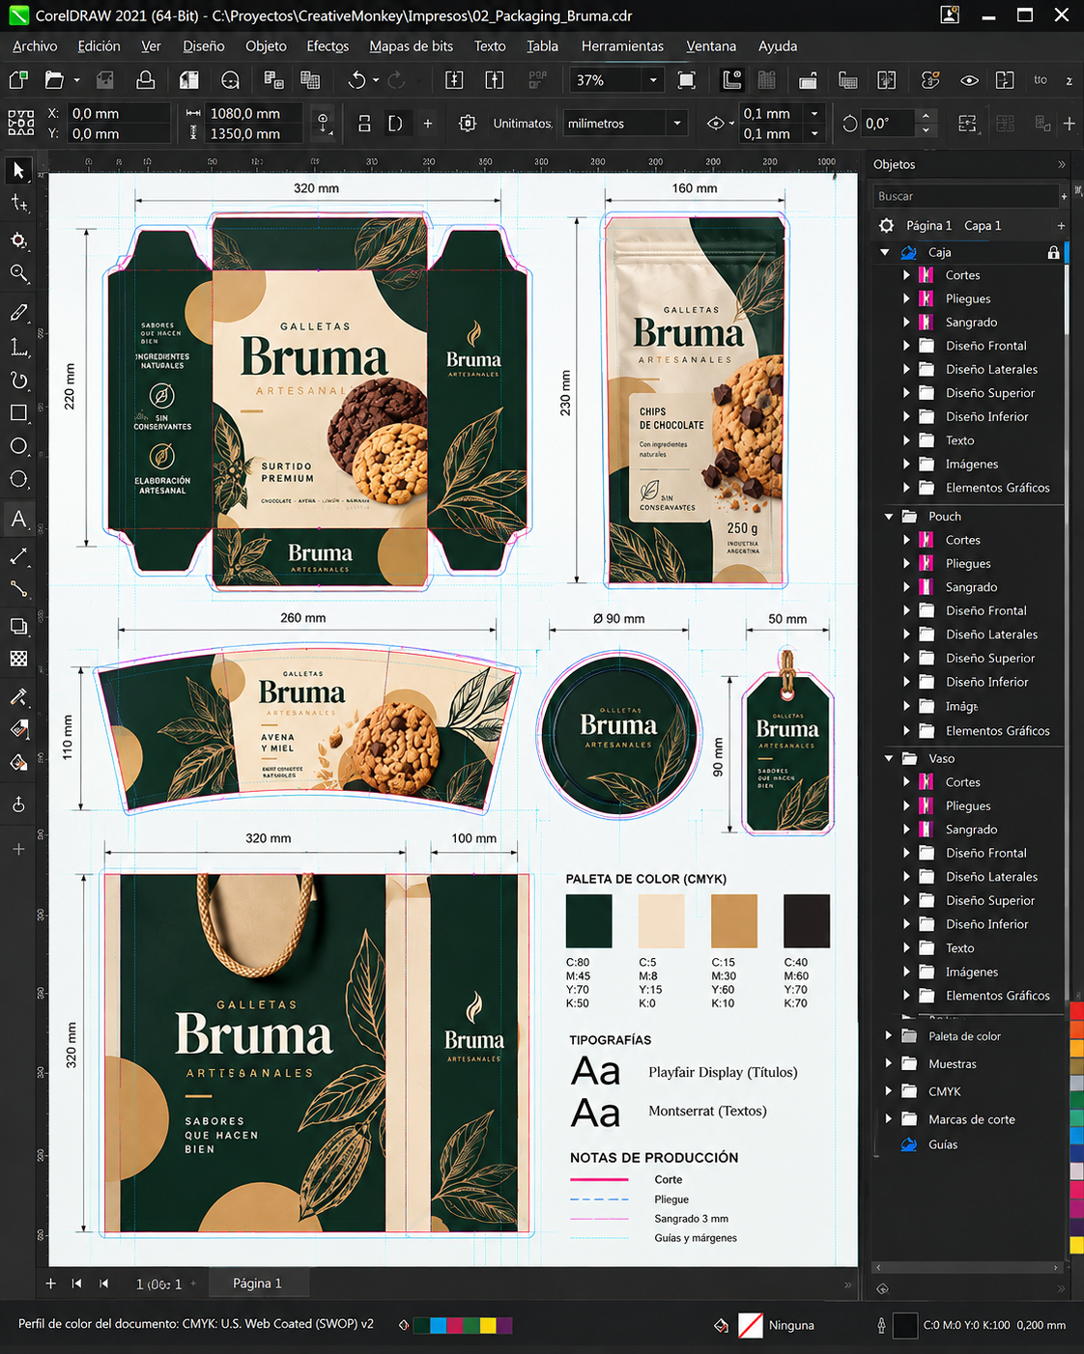Image resolution: width=1084 pixels, height=1354 pixels.
Task: Select portrait page orientation
Action: [x=364, y=124]
